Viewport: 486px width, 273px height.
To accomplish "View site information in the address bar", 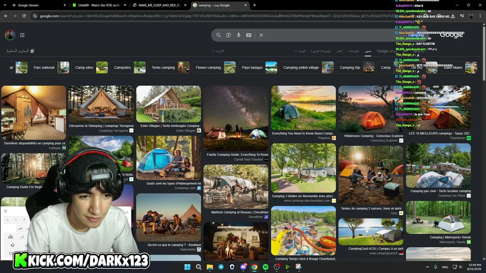I will click(35, 16).
